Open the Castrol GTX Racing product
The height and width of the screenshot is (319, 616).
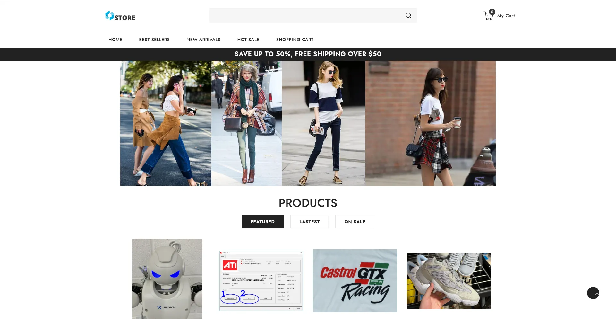coord(355,281)
